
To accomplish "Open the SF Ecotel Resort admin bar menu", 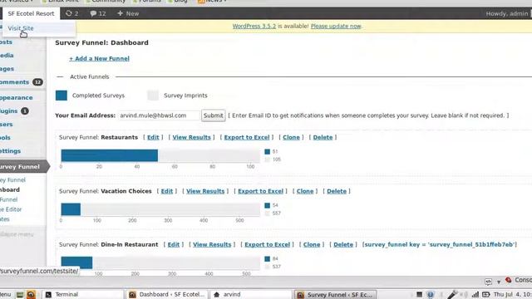I will pos(31,13).
